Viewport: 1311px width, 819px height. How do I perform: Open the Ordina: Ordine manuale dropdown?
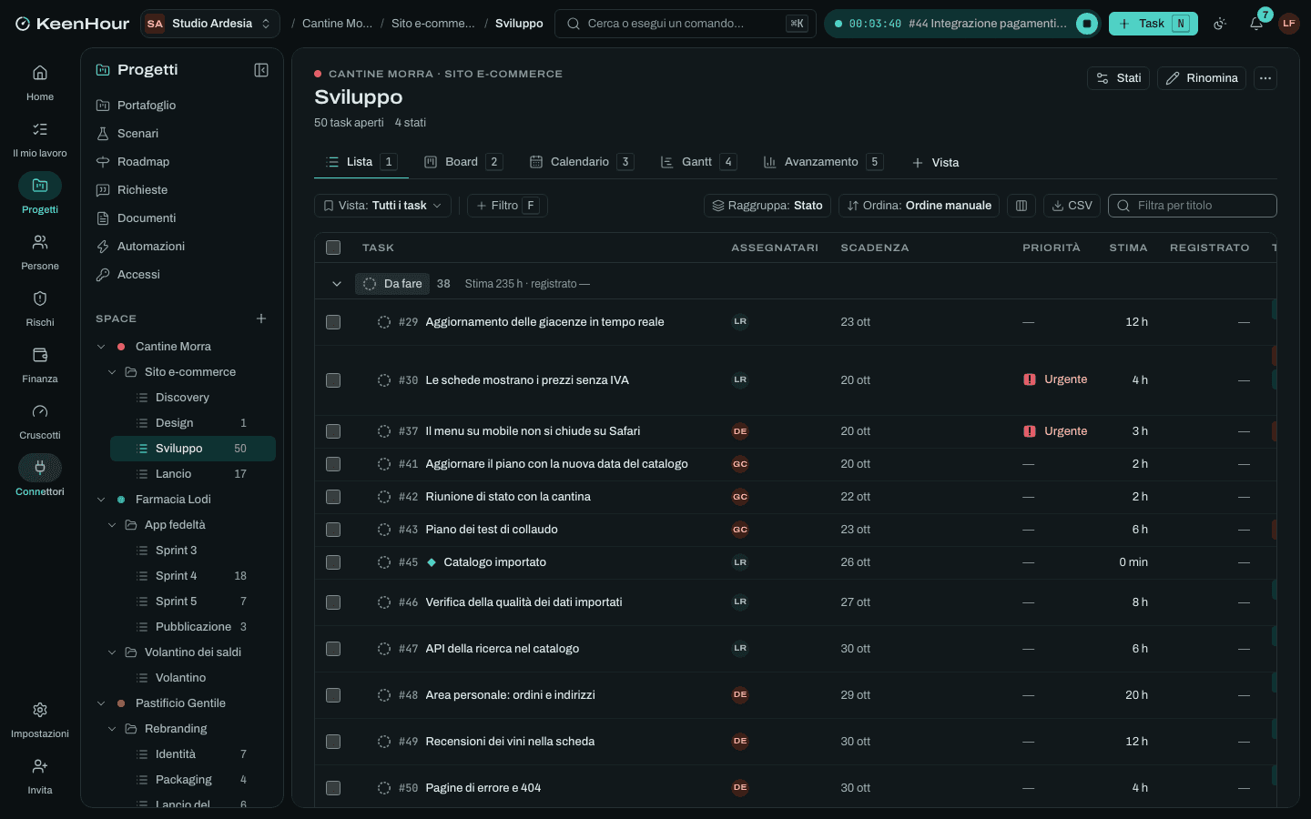click(x=919, y=206)
